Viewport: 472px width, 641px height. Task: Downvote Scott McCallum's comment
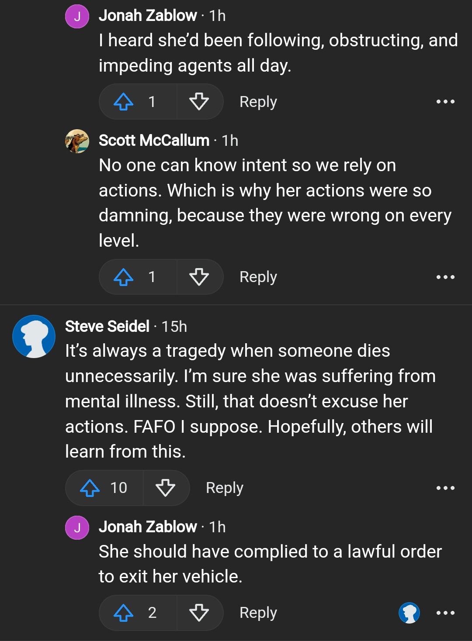click(199, 277)
